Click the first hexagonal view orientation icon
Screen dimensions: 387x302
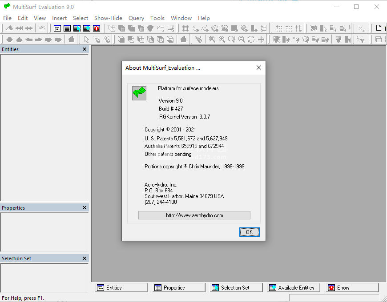9,39
